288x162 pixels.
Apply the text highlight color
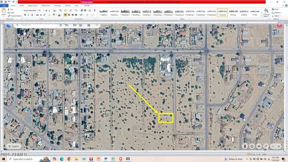pos(54,15)
